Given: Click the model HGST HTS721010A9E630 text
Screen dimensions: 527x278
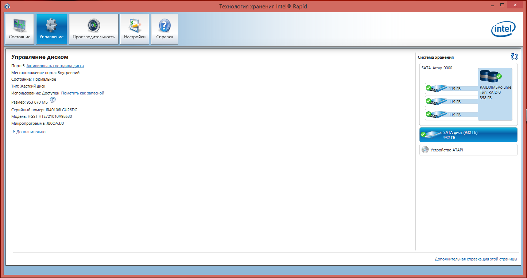Looking at the screenshot, I should tap(50, 117).
